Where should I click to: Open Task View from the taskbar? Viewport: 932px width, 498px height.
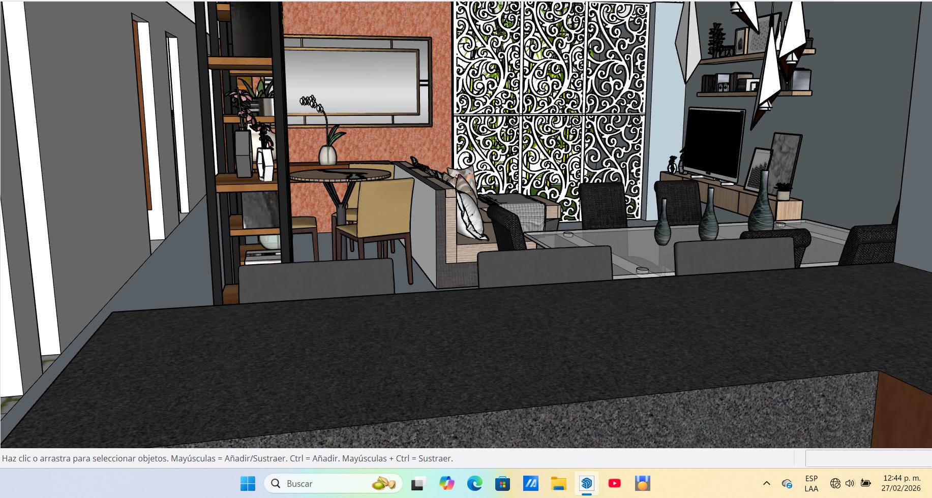[418, 483]
